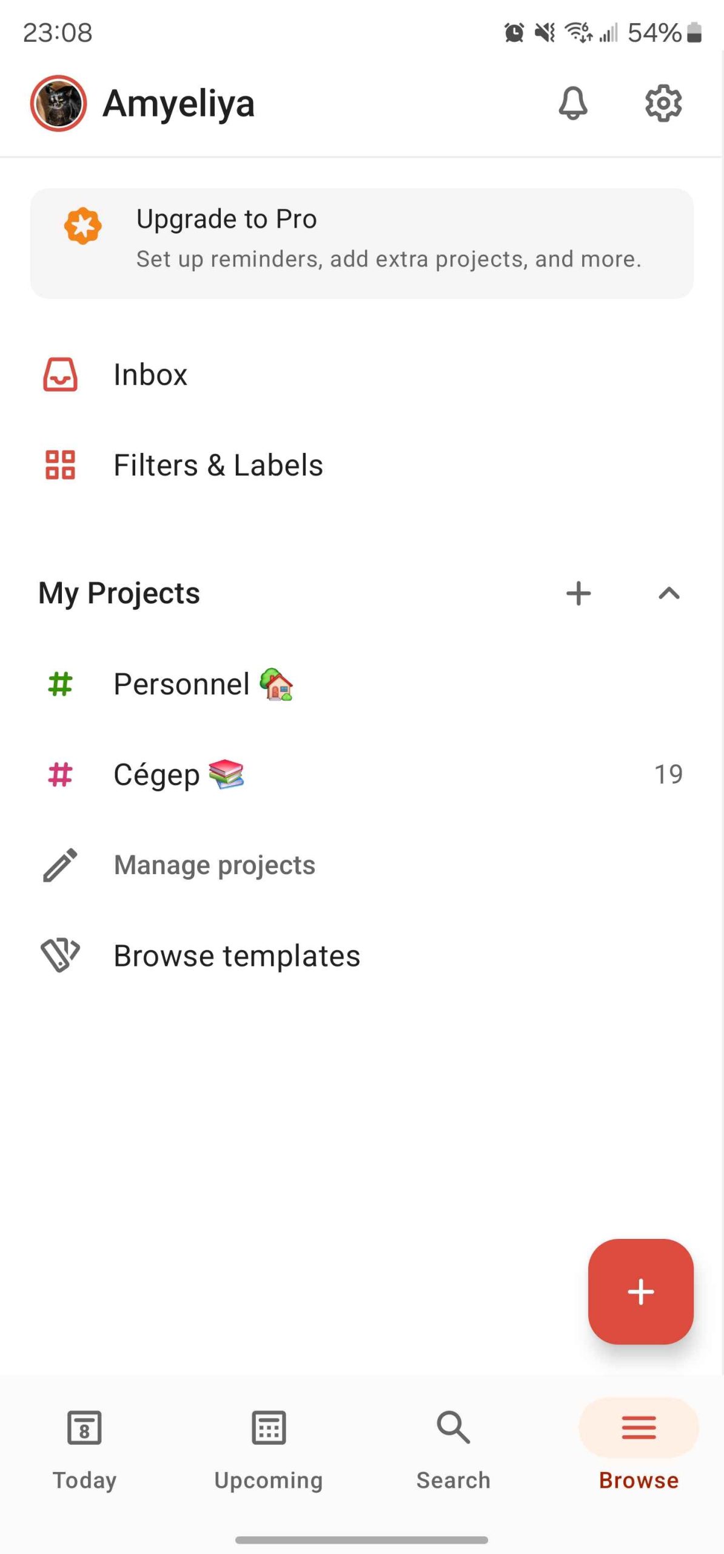The image size is (724, 1554).
Task: Tap the Amyeliya profile avatar
Action: tap(58, 103)
